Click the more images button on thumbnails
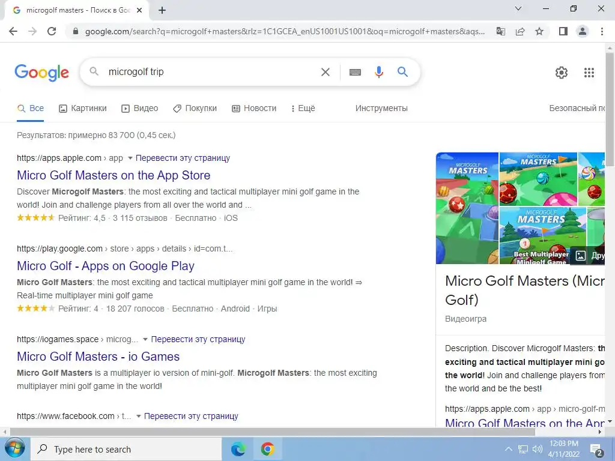The height and width of the screenshot is (461, 615). (x=587, y=256)
